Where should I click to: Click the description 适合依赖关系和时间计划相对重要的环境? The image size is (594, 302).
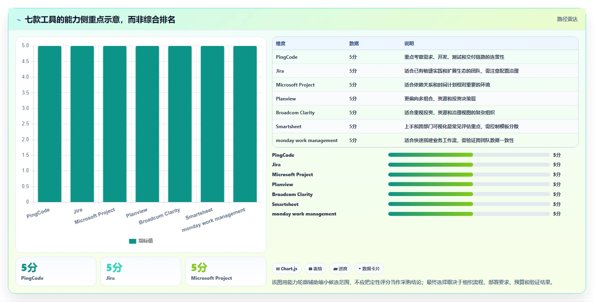pos(447,85)
